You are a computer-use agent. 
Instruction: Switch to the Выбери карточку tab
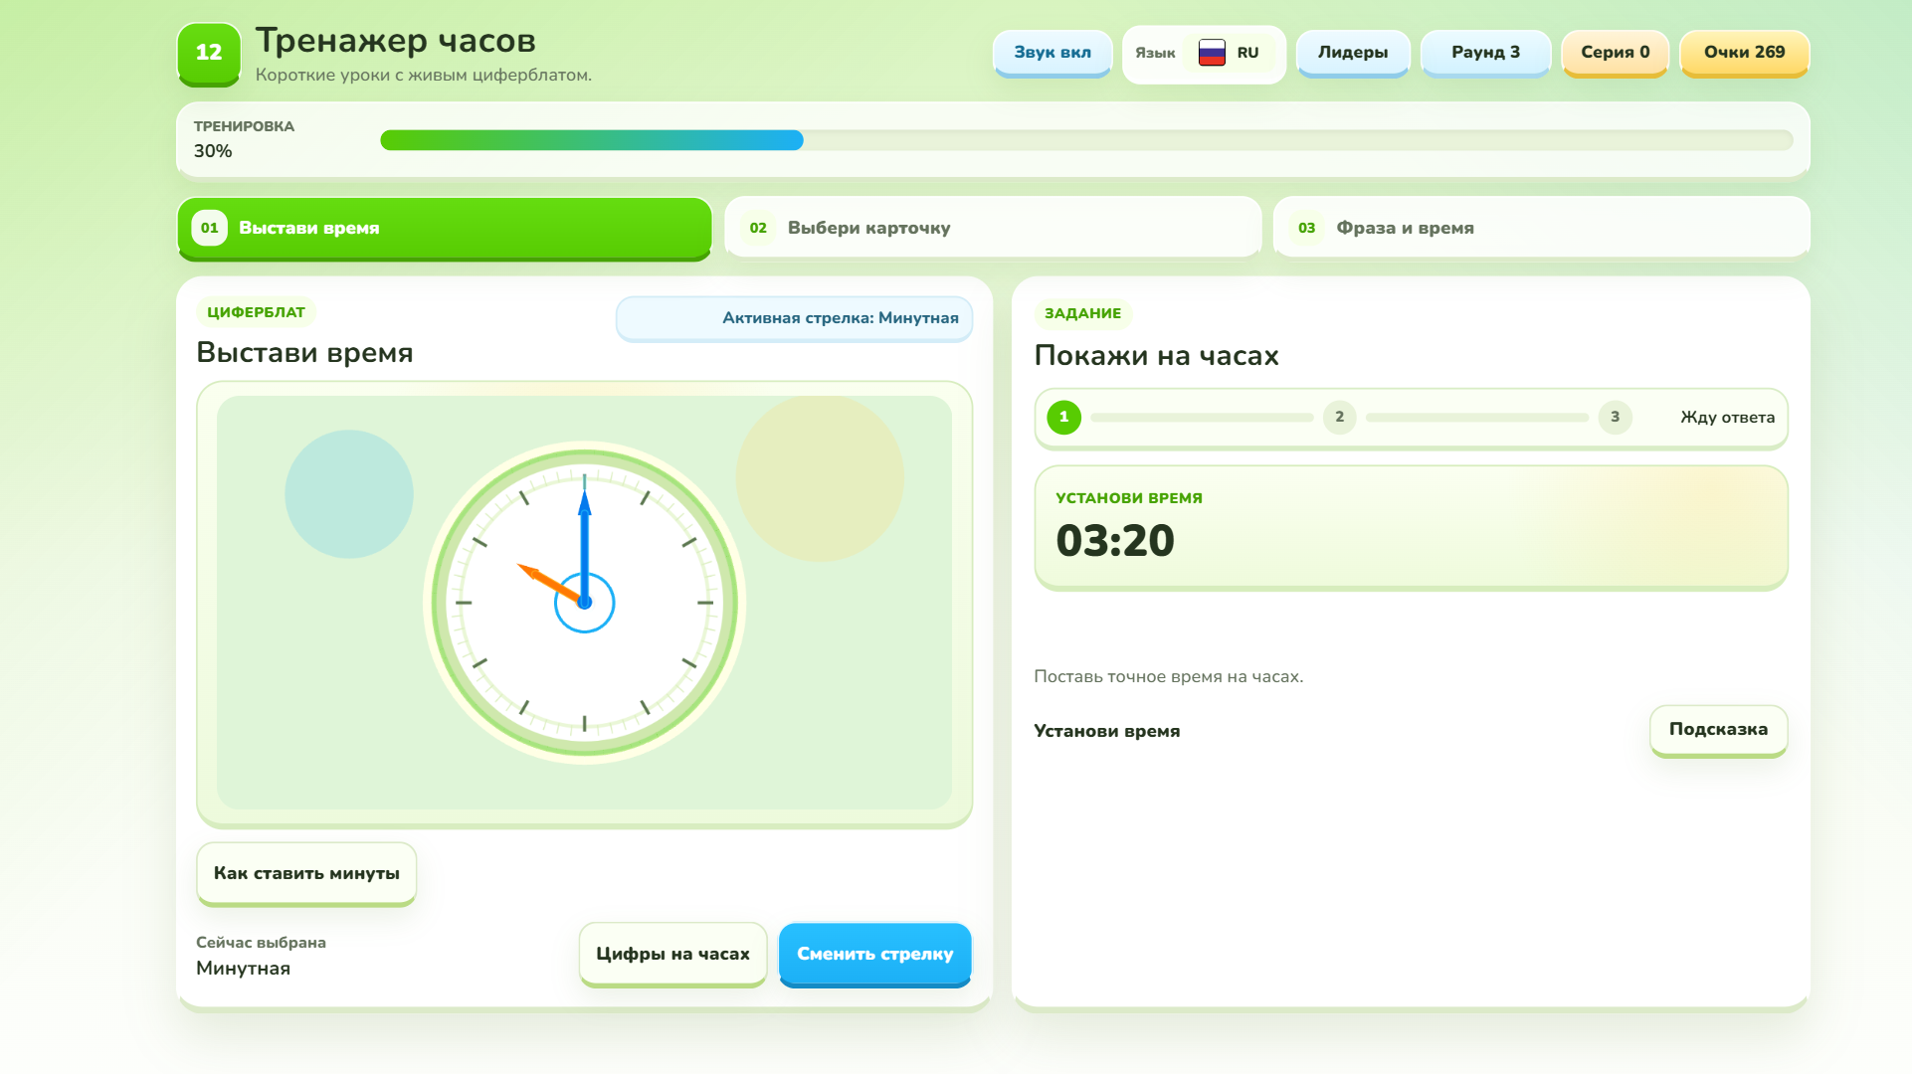(x=993, y=228)
